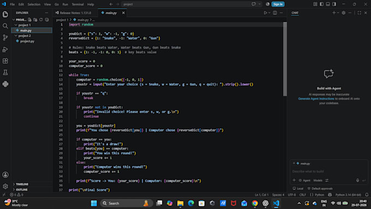
Task: Collapse the PROJECT root folder header
Action: pos(19,20)
